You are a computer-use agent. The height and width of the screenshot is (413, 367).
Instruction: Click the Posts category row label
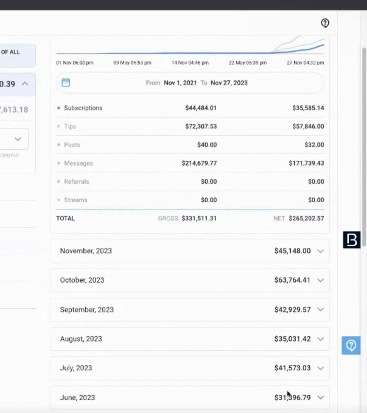pyautogui.click(x=72, y=145)
